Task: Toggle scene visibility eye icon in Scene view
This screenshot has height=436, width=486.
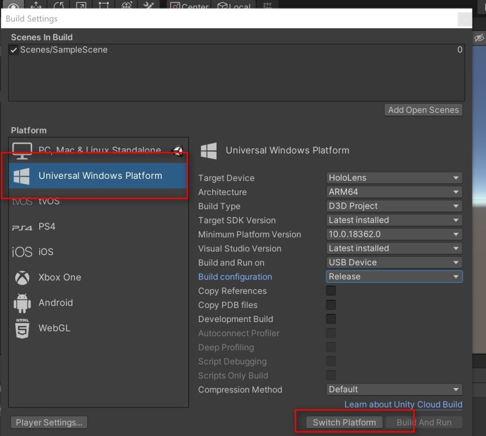Action: pyautogui.click(x=479, y=38)
